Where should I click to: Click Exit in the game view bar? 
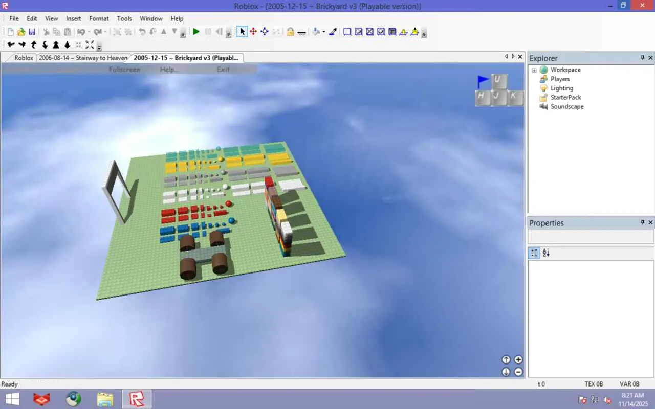[x=223, y=69]
